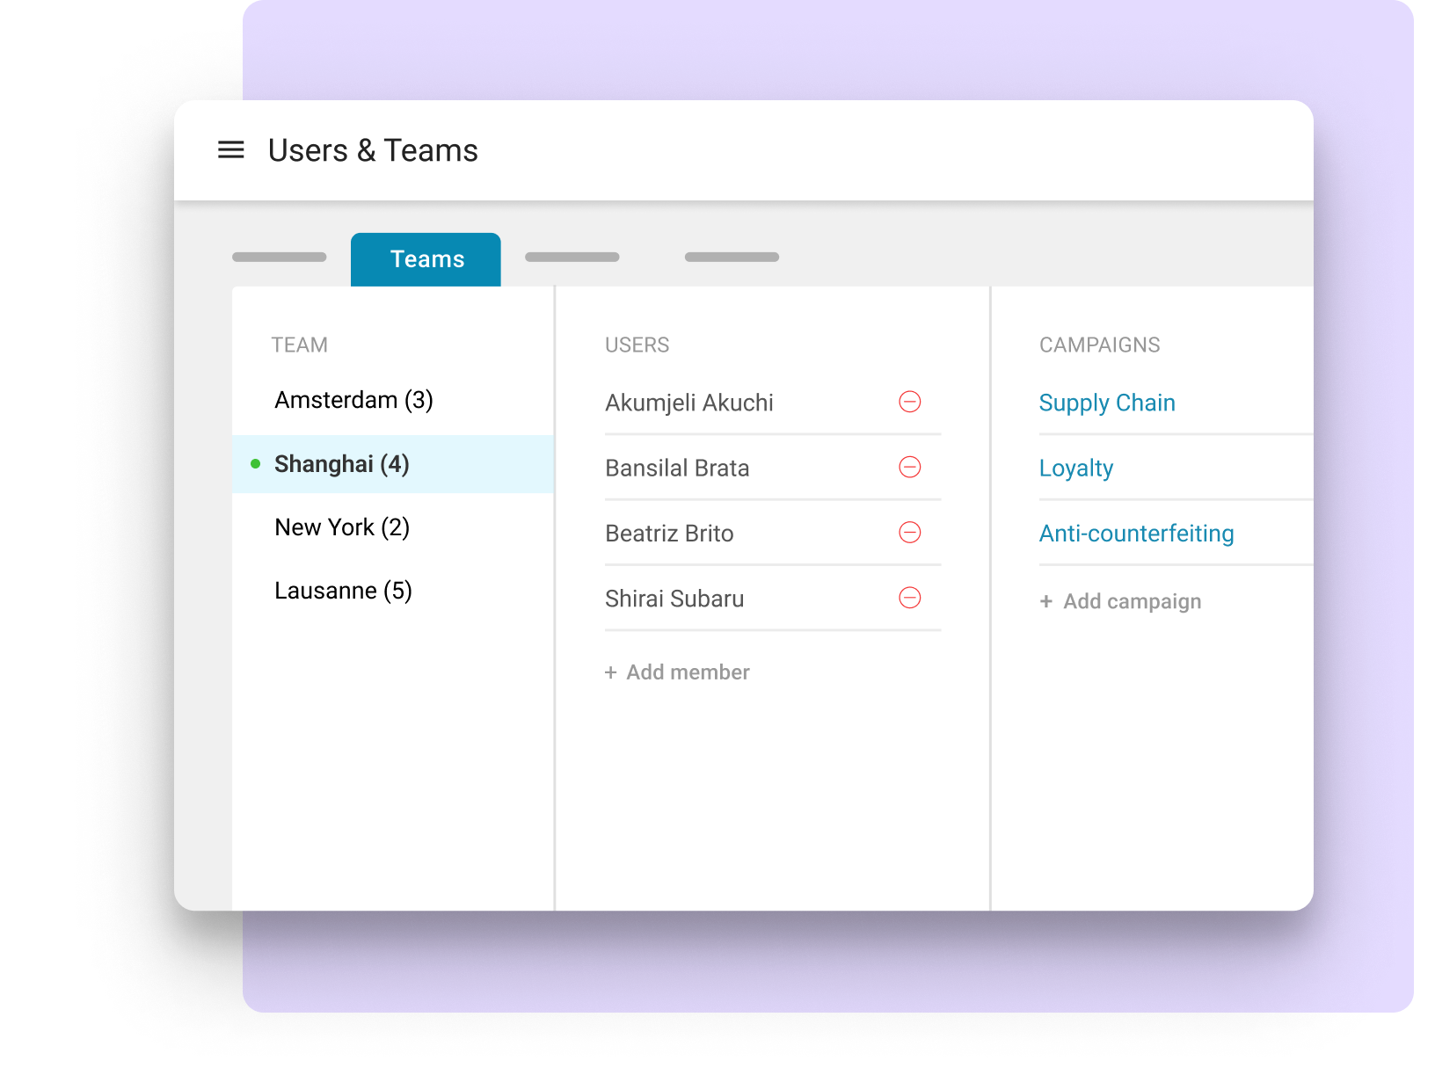Click green status dot beside Shanghai
The height and width of the screenshot is (1075, 1435).
(x=255, y=464)
